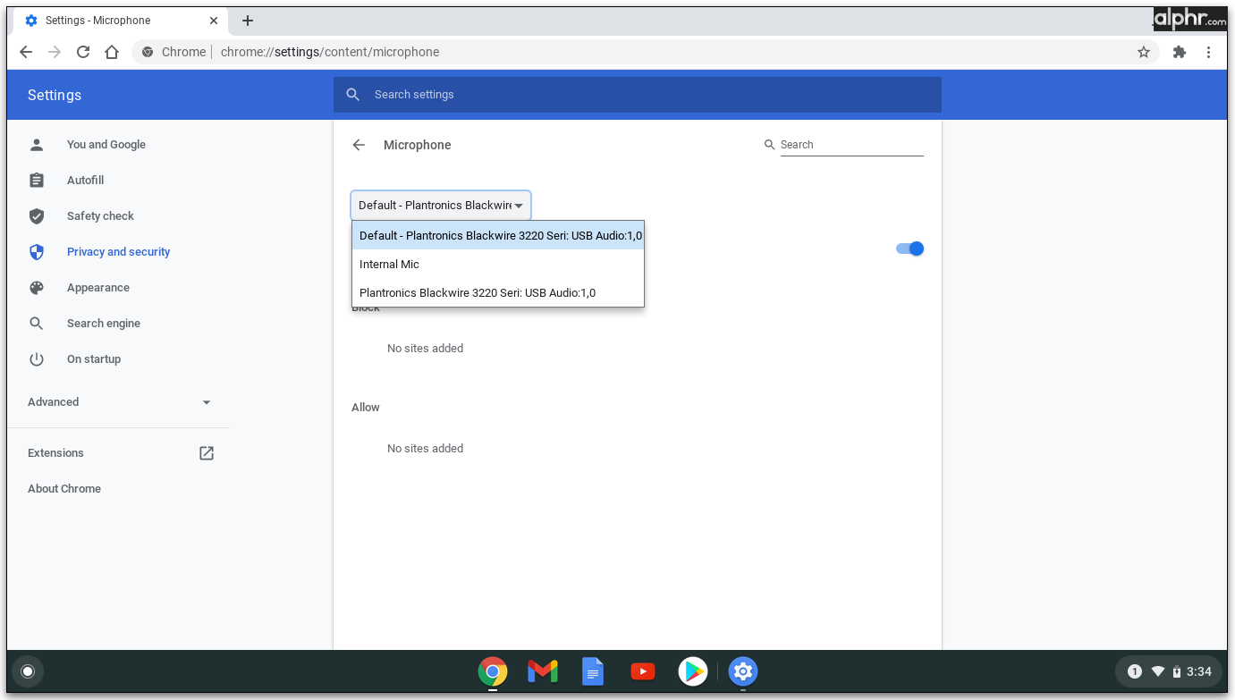Open Privacy and security settings
The height and width of the screenshot is (700, 1235).
coord(118,252)
